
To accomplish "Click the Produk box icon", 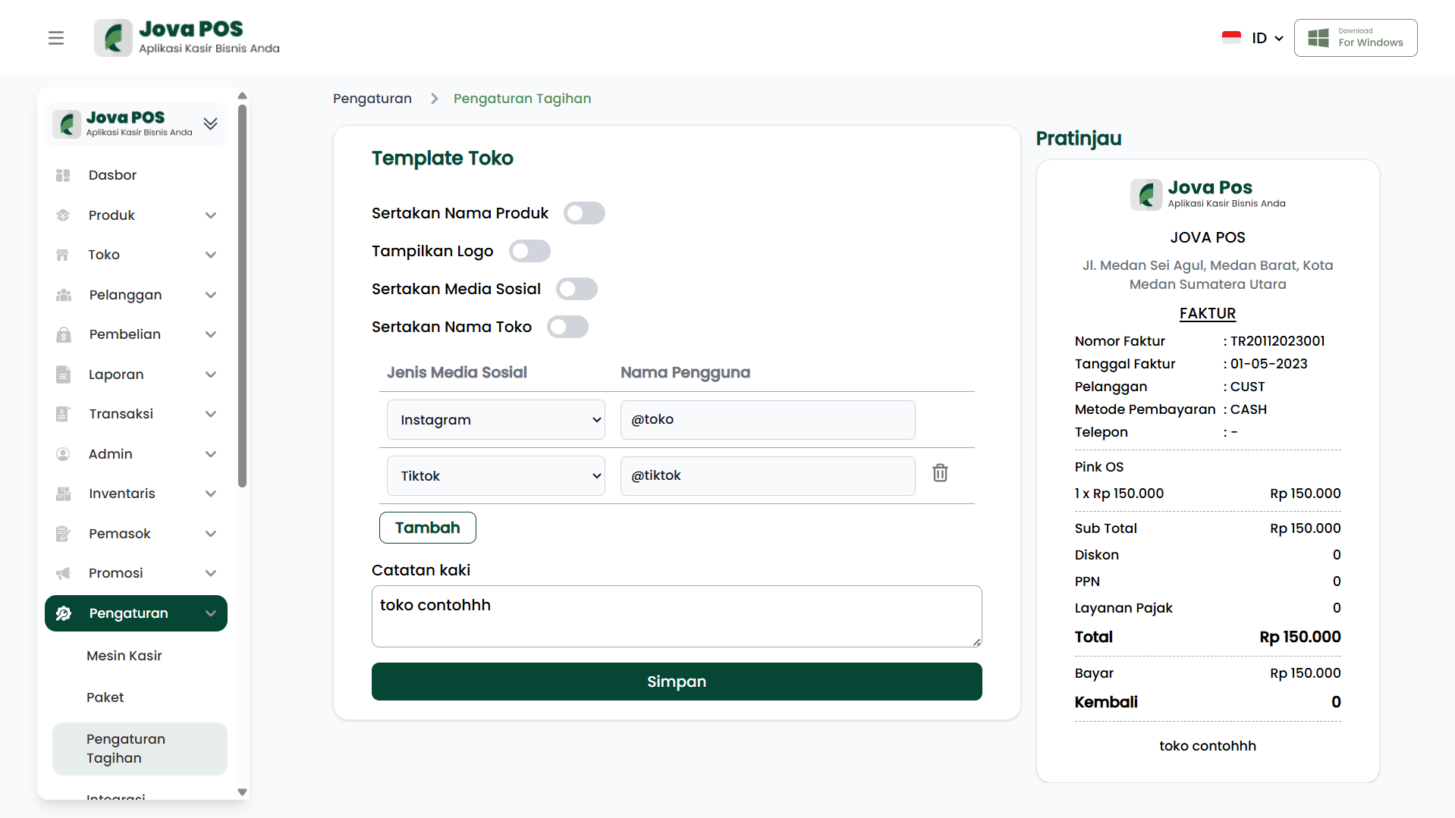I will 63,215.
